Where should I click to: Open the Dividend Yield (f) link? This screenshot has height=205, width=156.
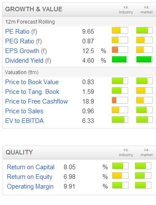click(x=28, y=61)
